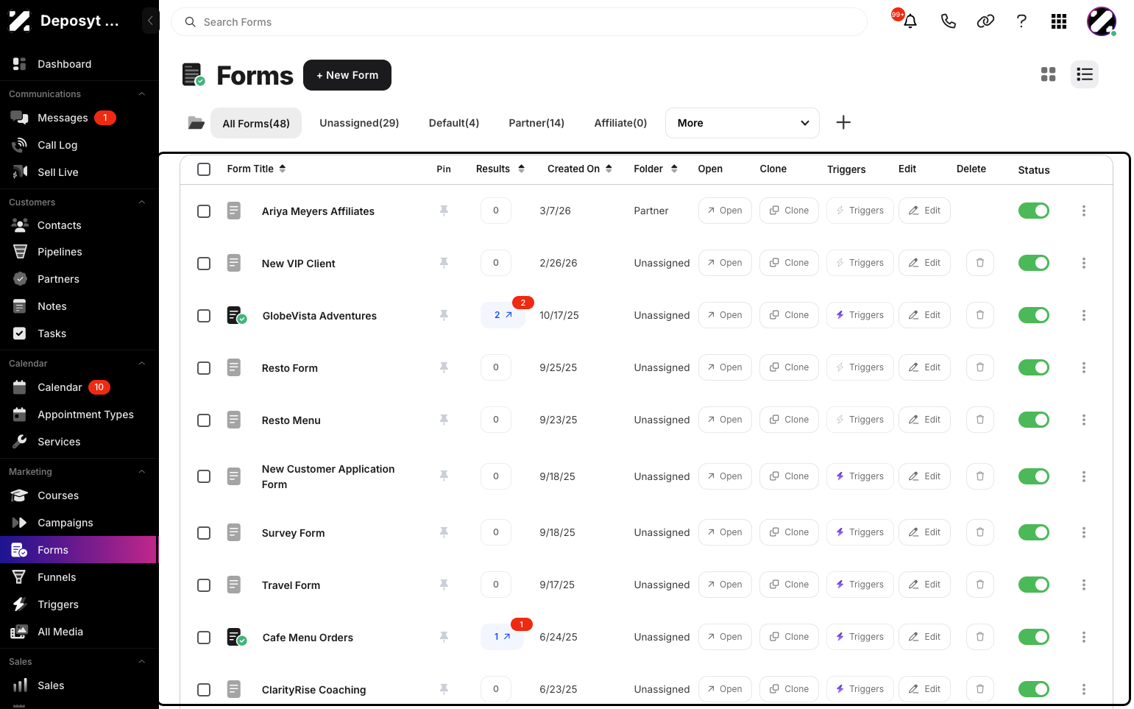Edit the Cafe Menu Orders form
The image size is (1134, 709).
click(x=924, y=637)
